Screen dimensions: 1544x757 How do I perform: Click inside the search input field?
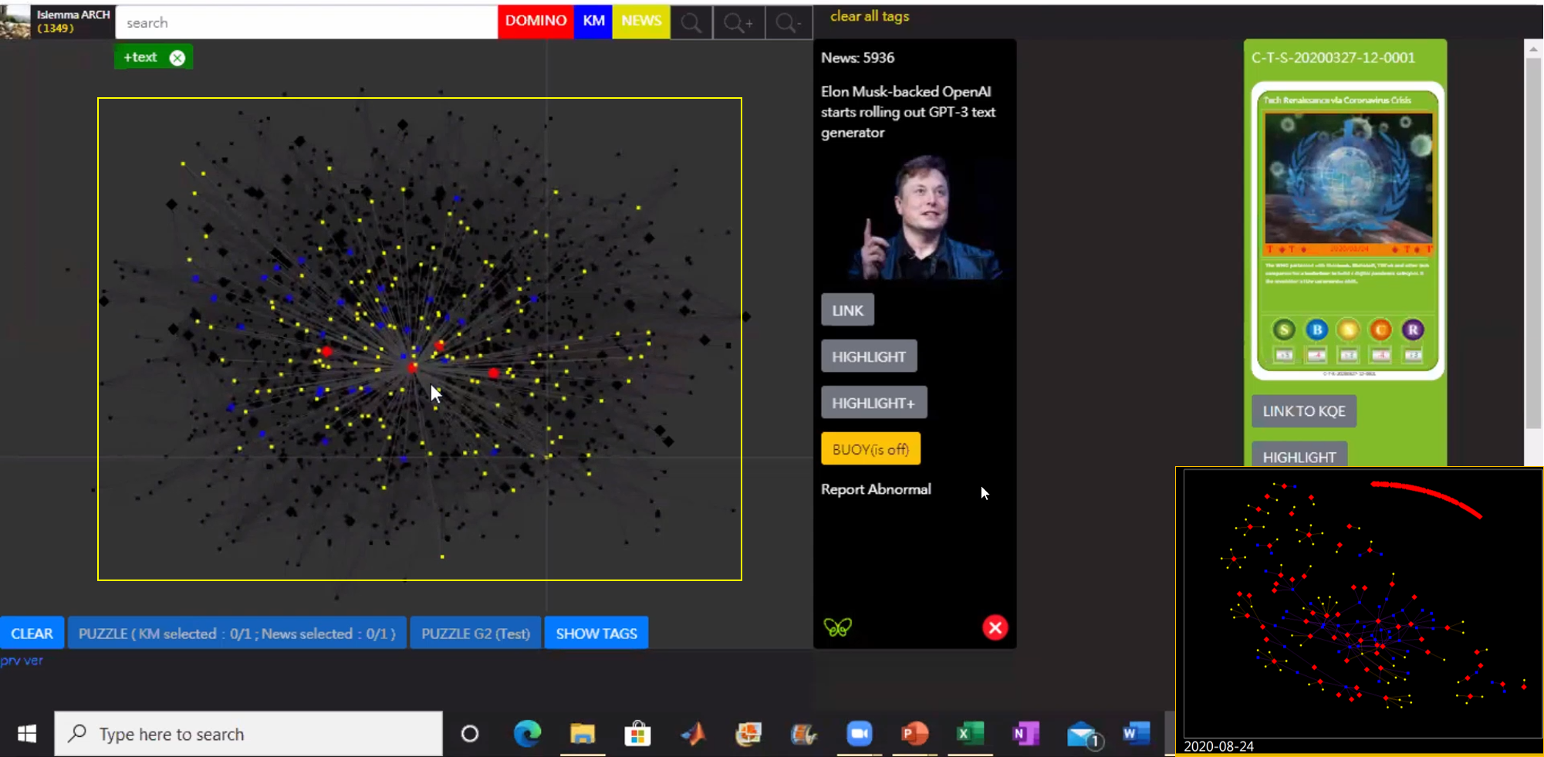(x=306, y=23)
